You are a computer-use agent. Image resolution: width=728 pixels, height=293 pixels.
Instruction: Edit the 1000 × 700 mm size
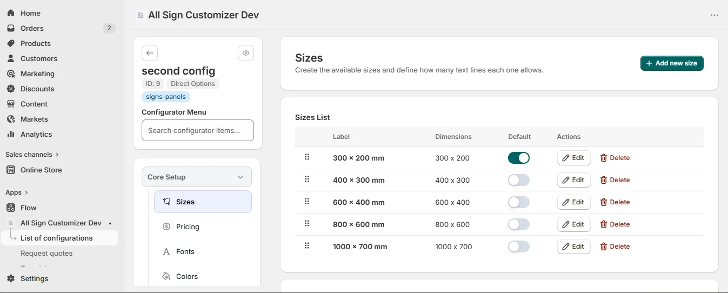pyautogui.click(x=573, y=247)
